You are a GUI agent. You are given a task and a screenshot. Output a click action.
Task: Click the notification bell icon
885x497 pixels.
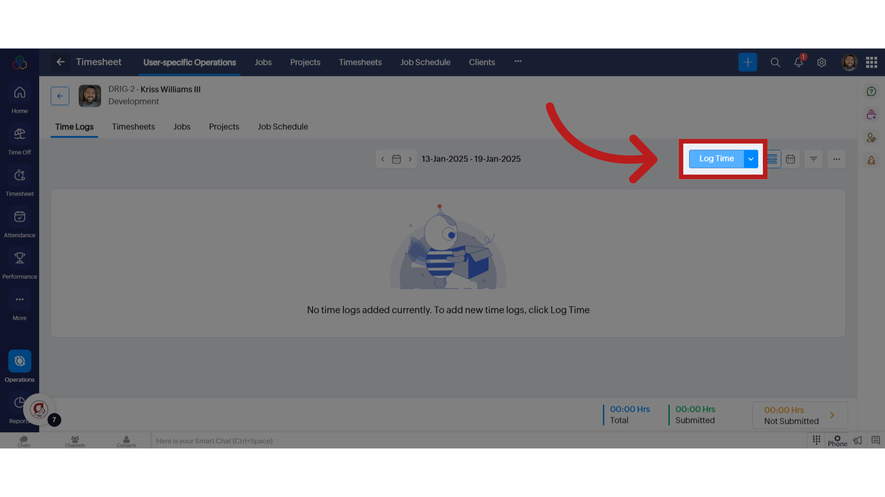click(x=798, y=62)
